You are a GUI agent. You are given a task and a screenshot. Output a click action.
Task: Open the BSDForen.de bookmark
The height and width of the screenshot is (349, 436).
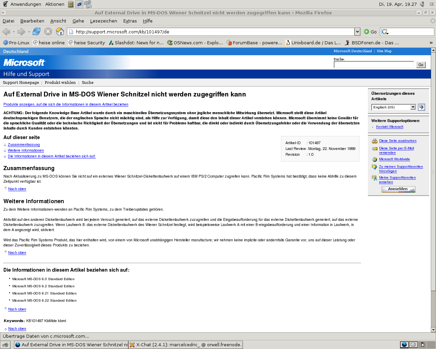[372, 43]
